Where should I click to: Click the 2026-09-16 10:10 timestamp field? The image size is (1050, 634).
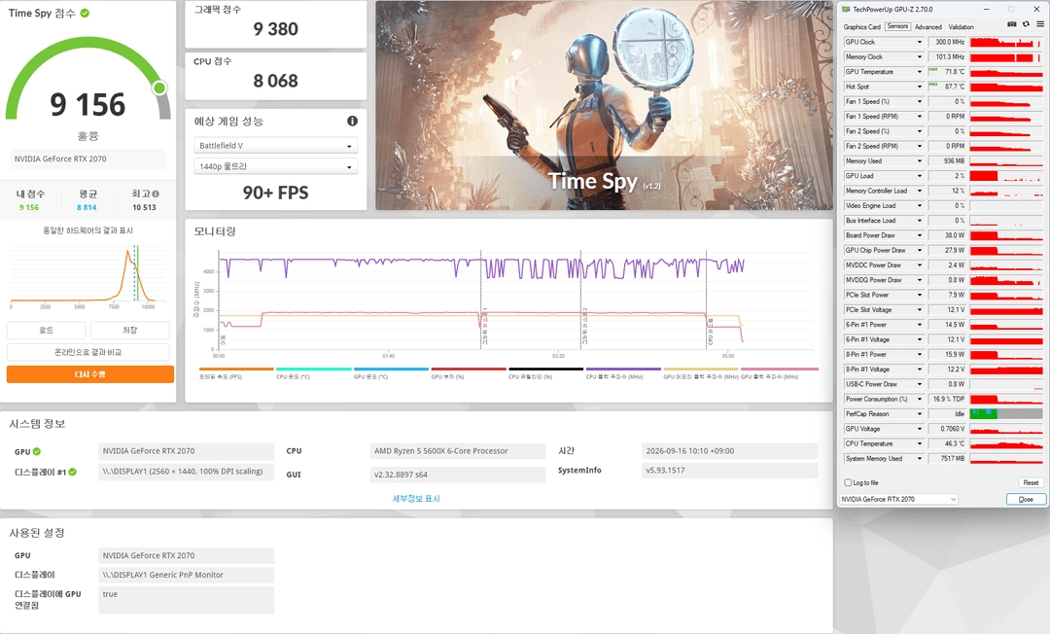point(729,451)
